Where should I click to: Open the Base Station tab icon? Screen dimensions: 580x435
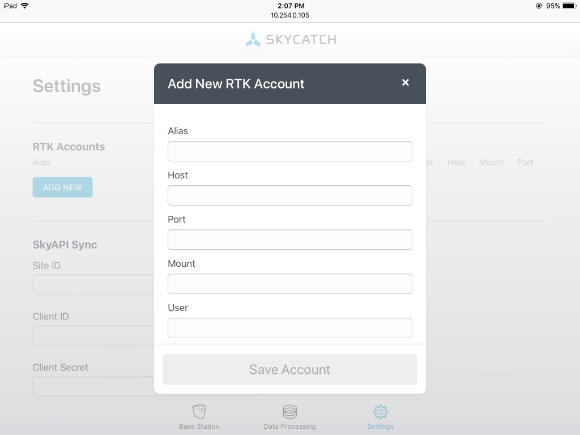(199, 411)
